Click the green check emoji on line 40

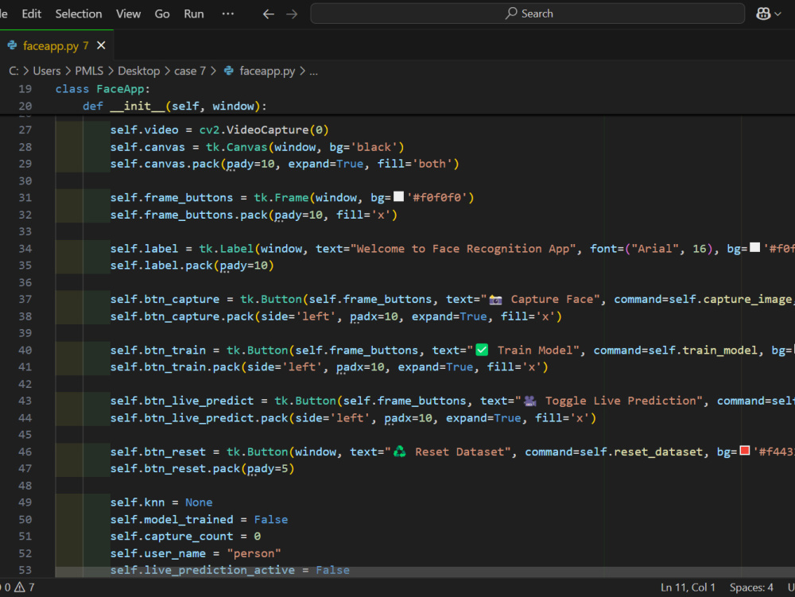pyautogui.click(x=482, y=350)
